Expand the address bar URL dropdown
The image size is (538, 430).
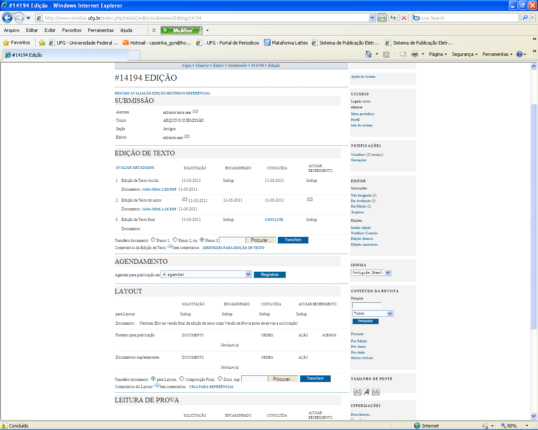(372, 18)
